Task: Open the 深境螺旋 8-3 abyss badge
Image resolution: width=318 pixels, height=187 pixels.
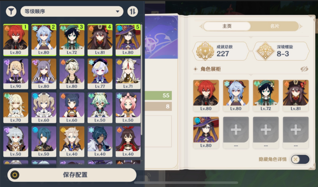Action: point(282,51)
